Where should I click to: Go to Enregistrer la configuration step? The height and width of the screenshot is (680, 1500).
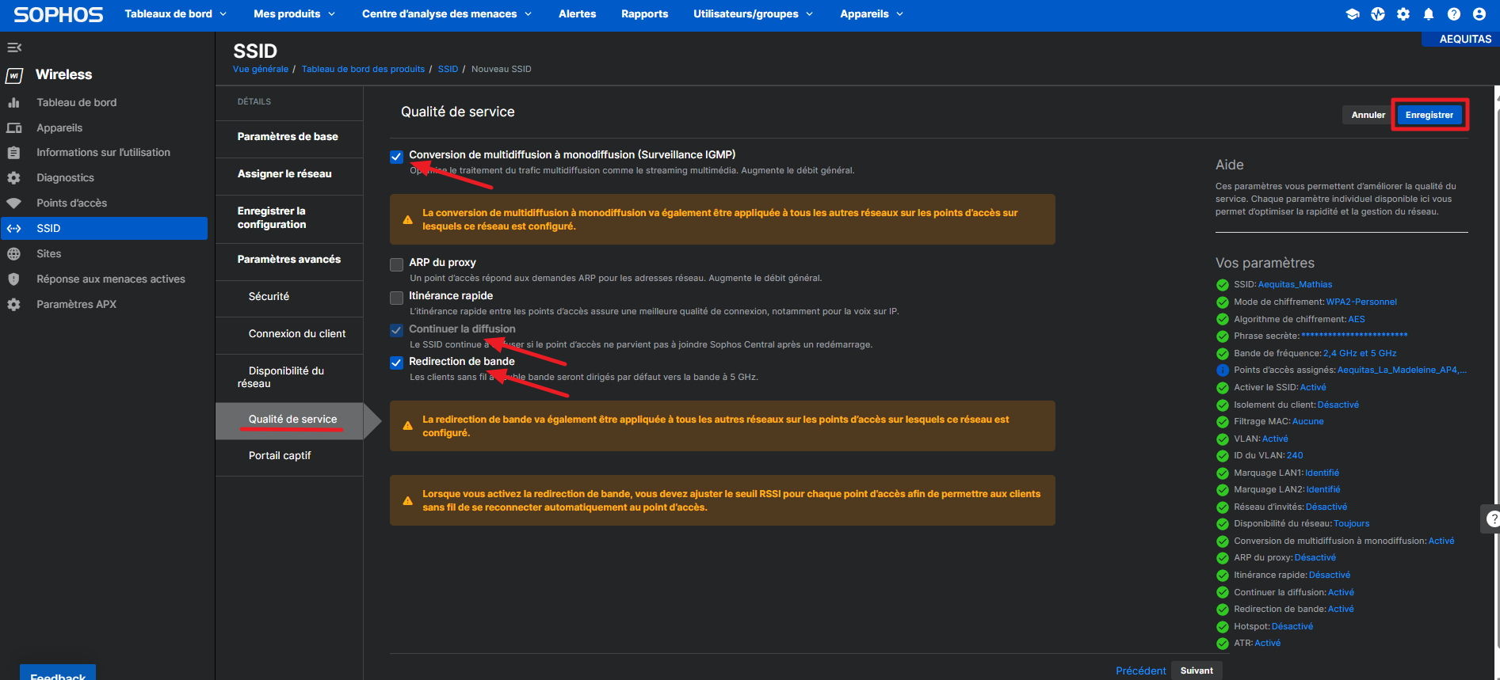pos(288,218)
